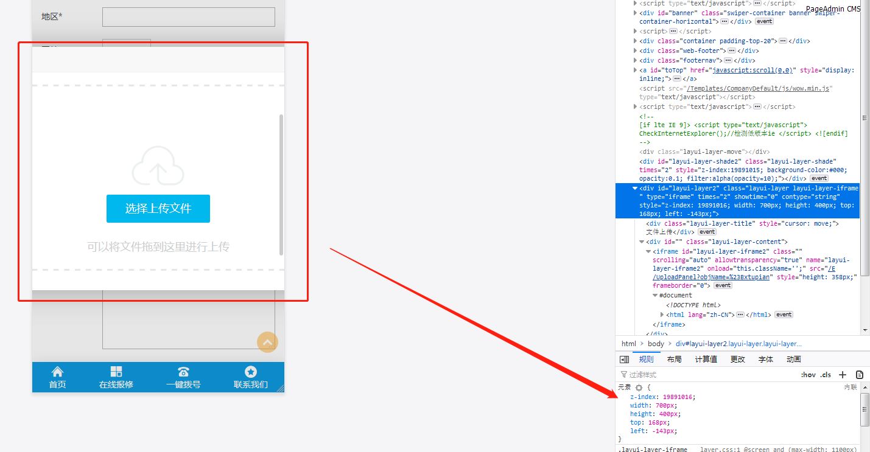Click rules panel scrollbar thumb
870x452 pixels.
point(865,409)
